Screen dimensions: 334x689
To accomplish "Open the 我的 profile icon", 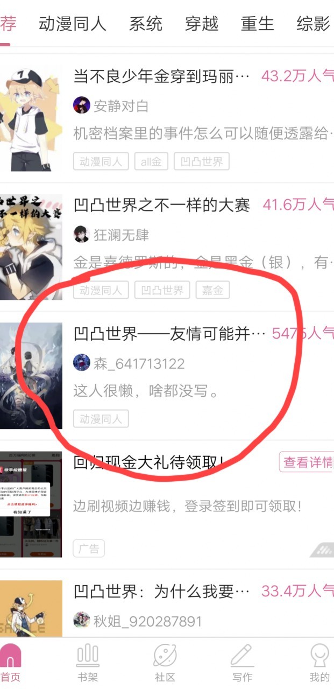I will (319, 655).
